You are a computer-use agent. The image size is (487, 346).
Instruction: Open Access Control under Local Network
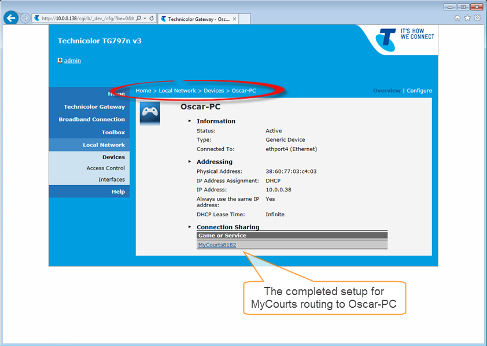(x=105, y=168)
